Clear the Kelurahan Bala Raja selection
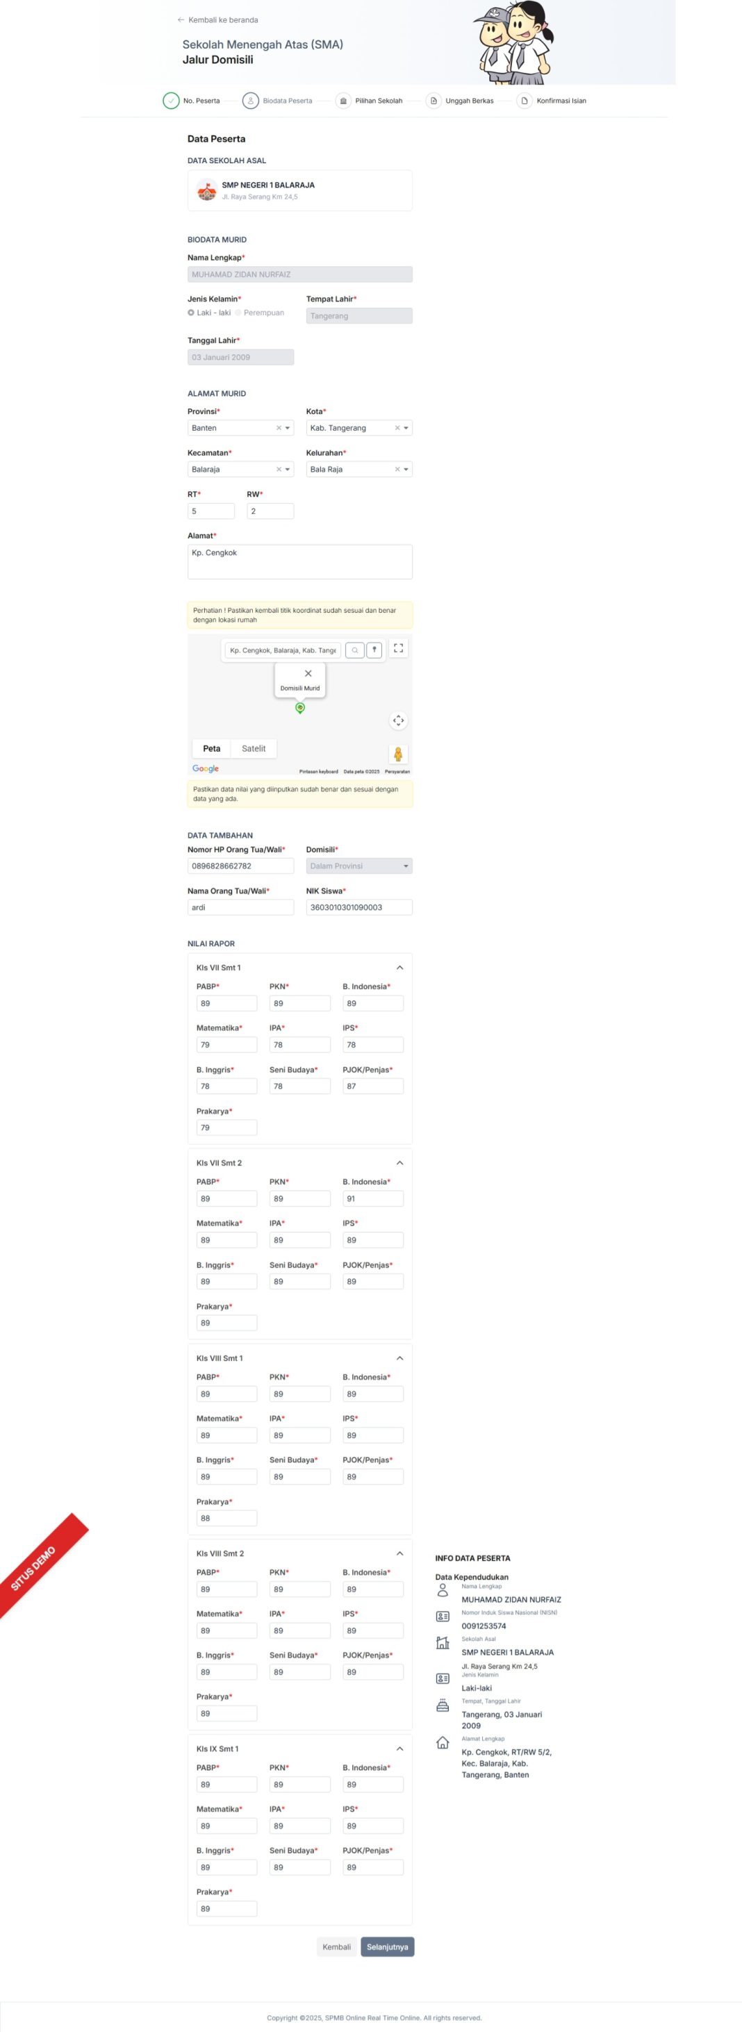This screenshot has height=2032, width=742. [397, 470]
